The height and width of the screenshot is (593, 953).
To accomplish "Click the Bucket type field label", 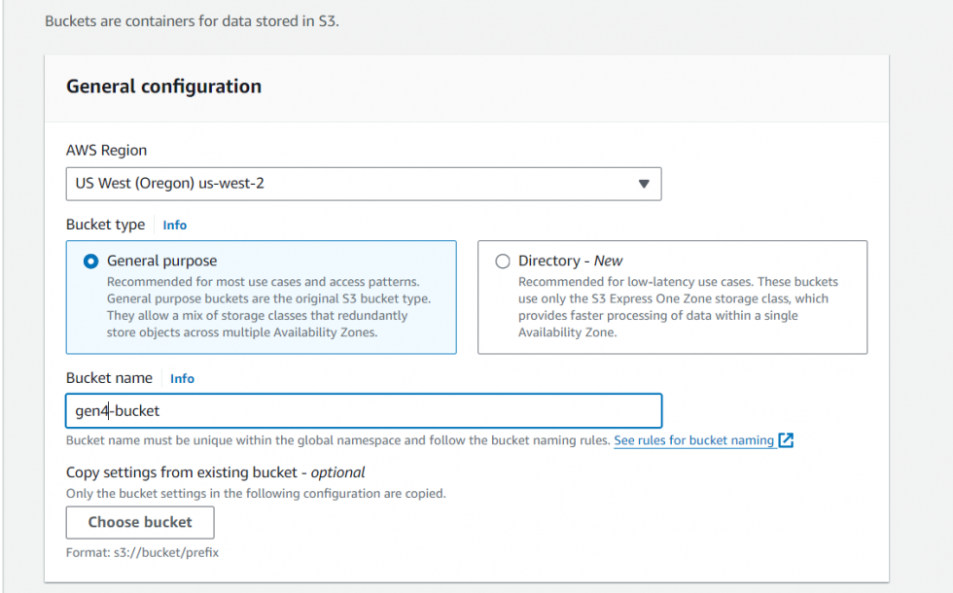I will 105,225.
